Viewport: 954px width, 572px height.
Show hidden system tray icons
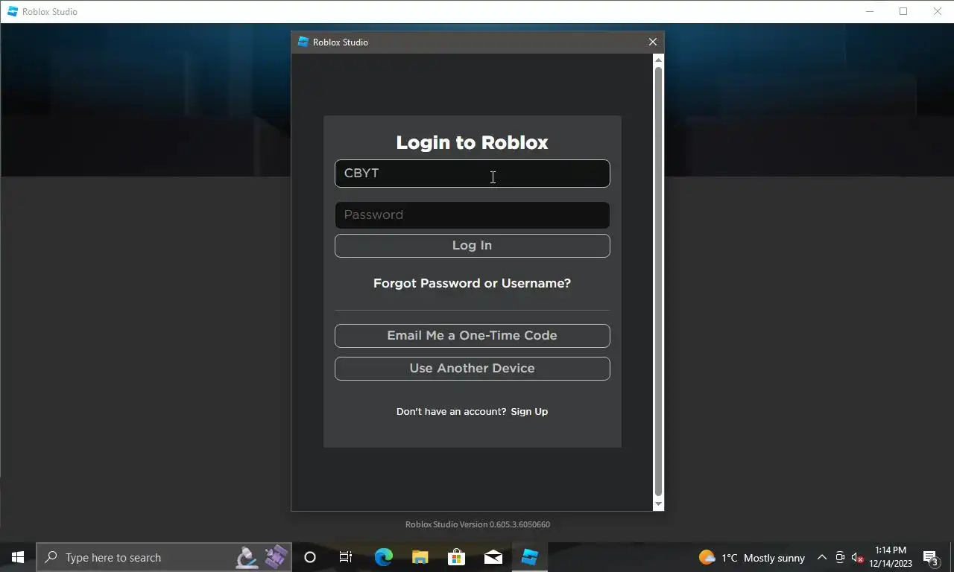click(822, 557)
